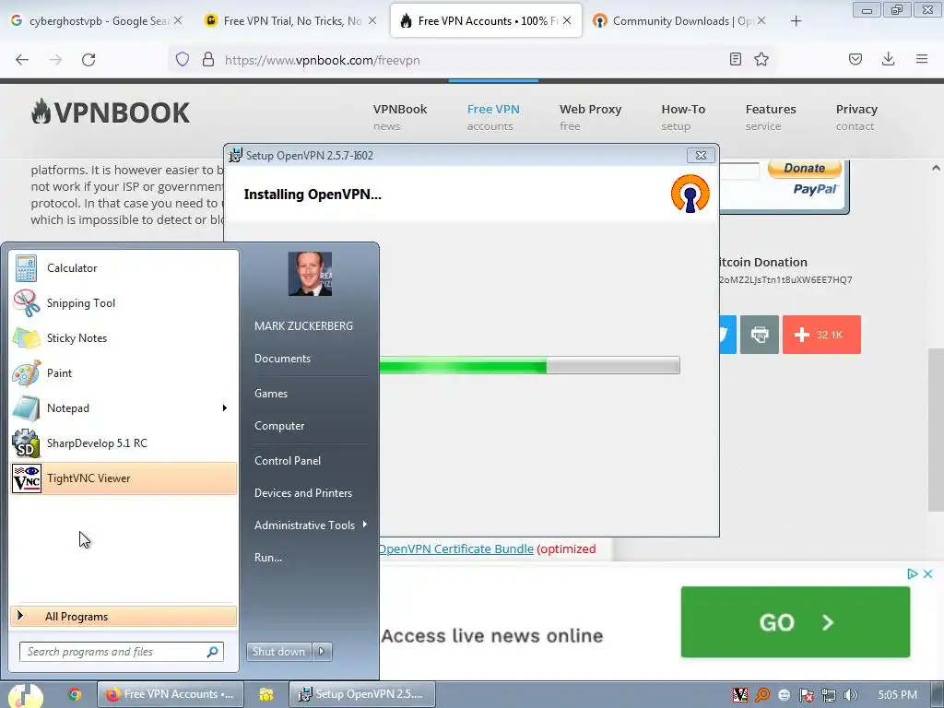Launch Chrome from the taskbar
Screen dimensions: 944x708
(x=74, y=694)
